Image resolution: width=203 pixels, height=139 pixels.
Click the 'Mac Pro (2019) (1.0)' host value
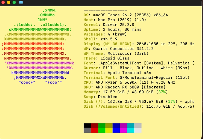click(x=122, y=20)
